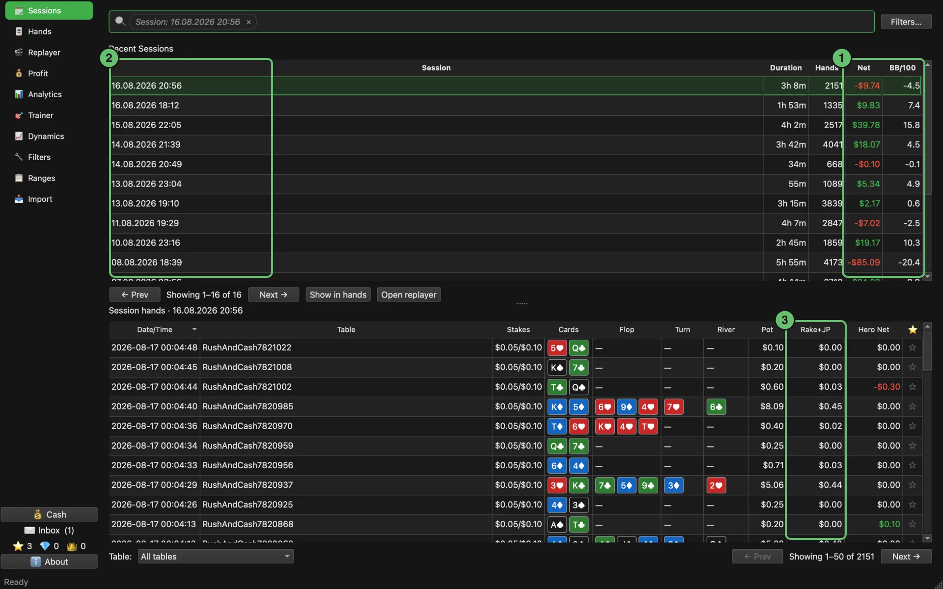
Task: Sort hands by Pot column
Action: pos(767,329)
